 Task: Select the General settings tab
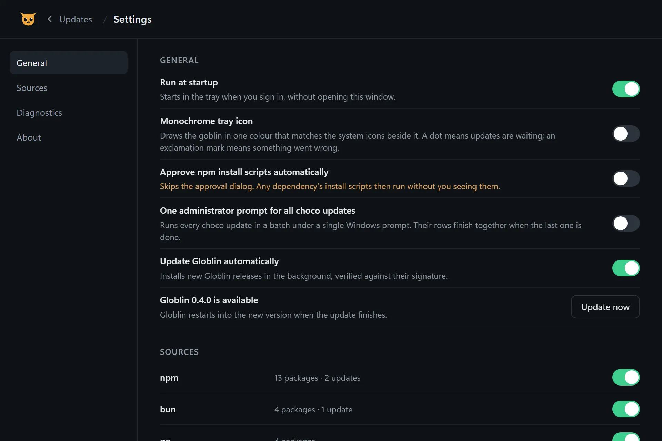[x=69, y=63]
